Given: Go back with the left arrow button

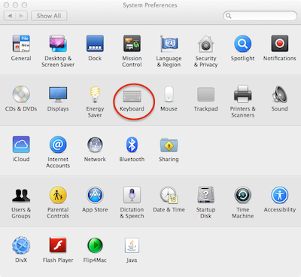Looking at the screenshot, I should (x=10, y=16).
